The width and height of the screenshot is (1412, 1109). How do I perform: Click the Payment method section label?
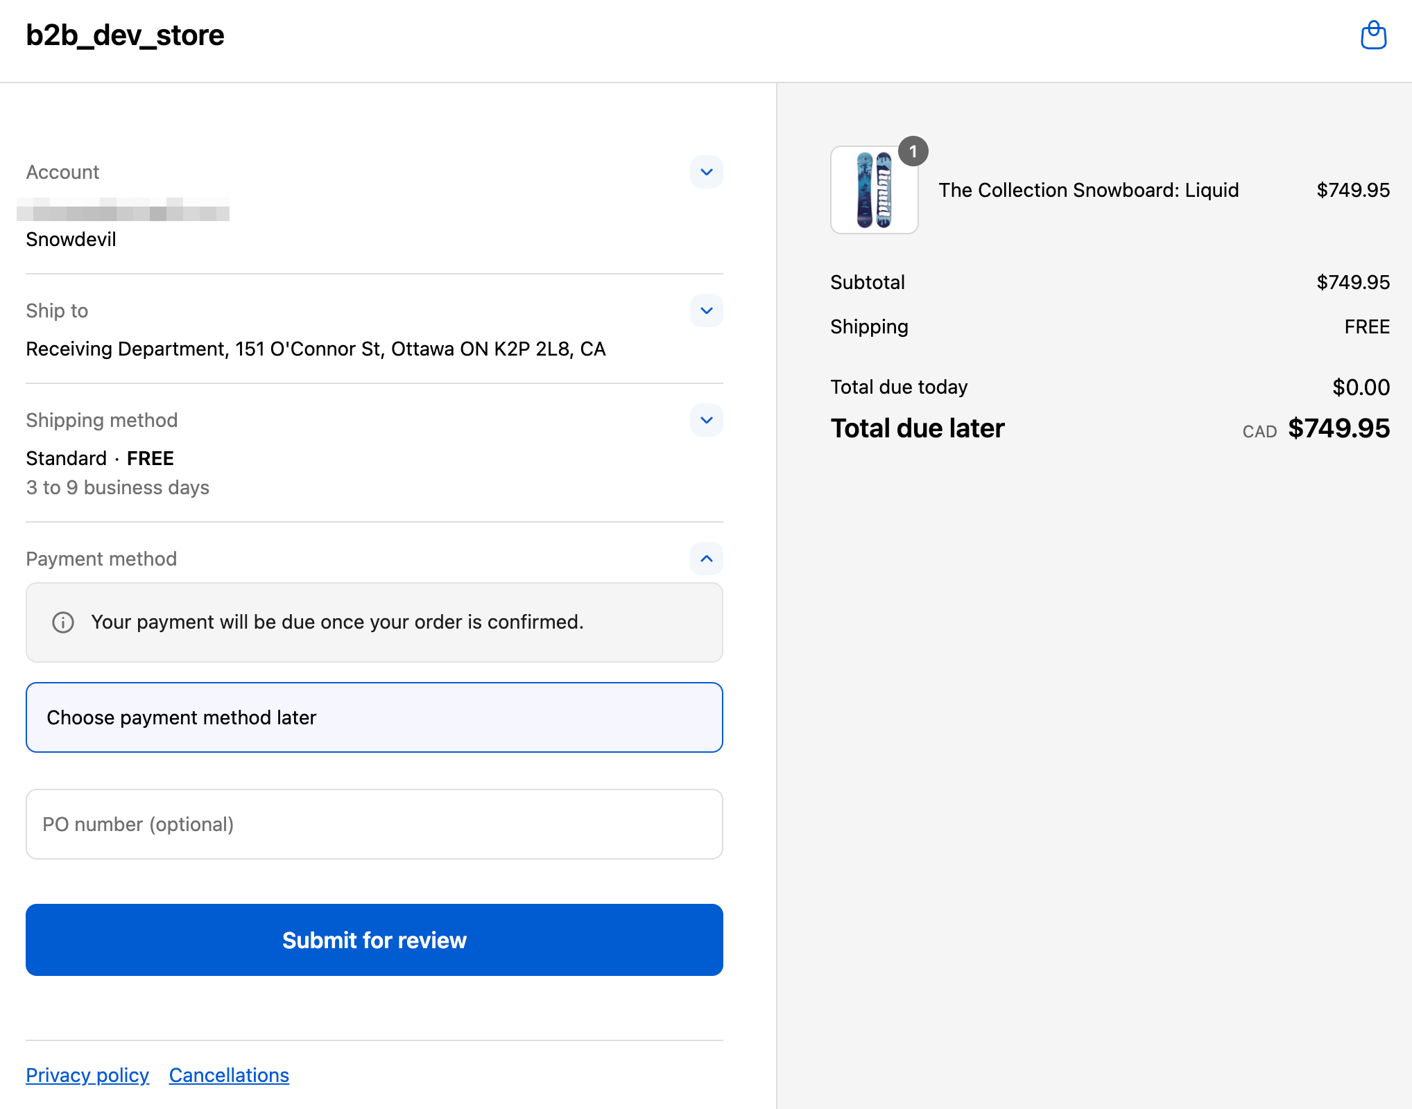(101, 559)
